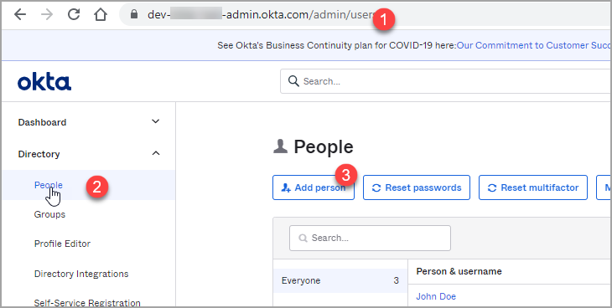This screenshot has width=612, height=308.
Task: Click the okta logo
Action: click(x=44, y=82)
